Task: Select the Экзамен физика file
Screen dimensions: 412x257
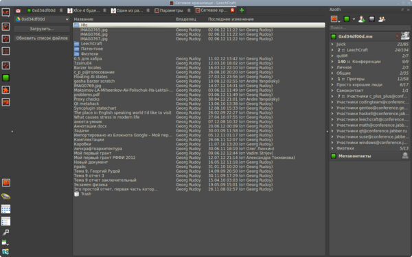Action: 199,184
